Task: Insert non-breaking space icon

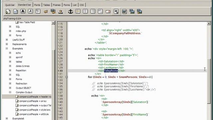Action: click(x=61, y=12)
